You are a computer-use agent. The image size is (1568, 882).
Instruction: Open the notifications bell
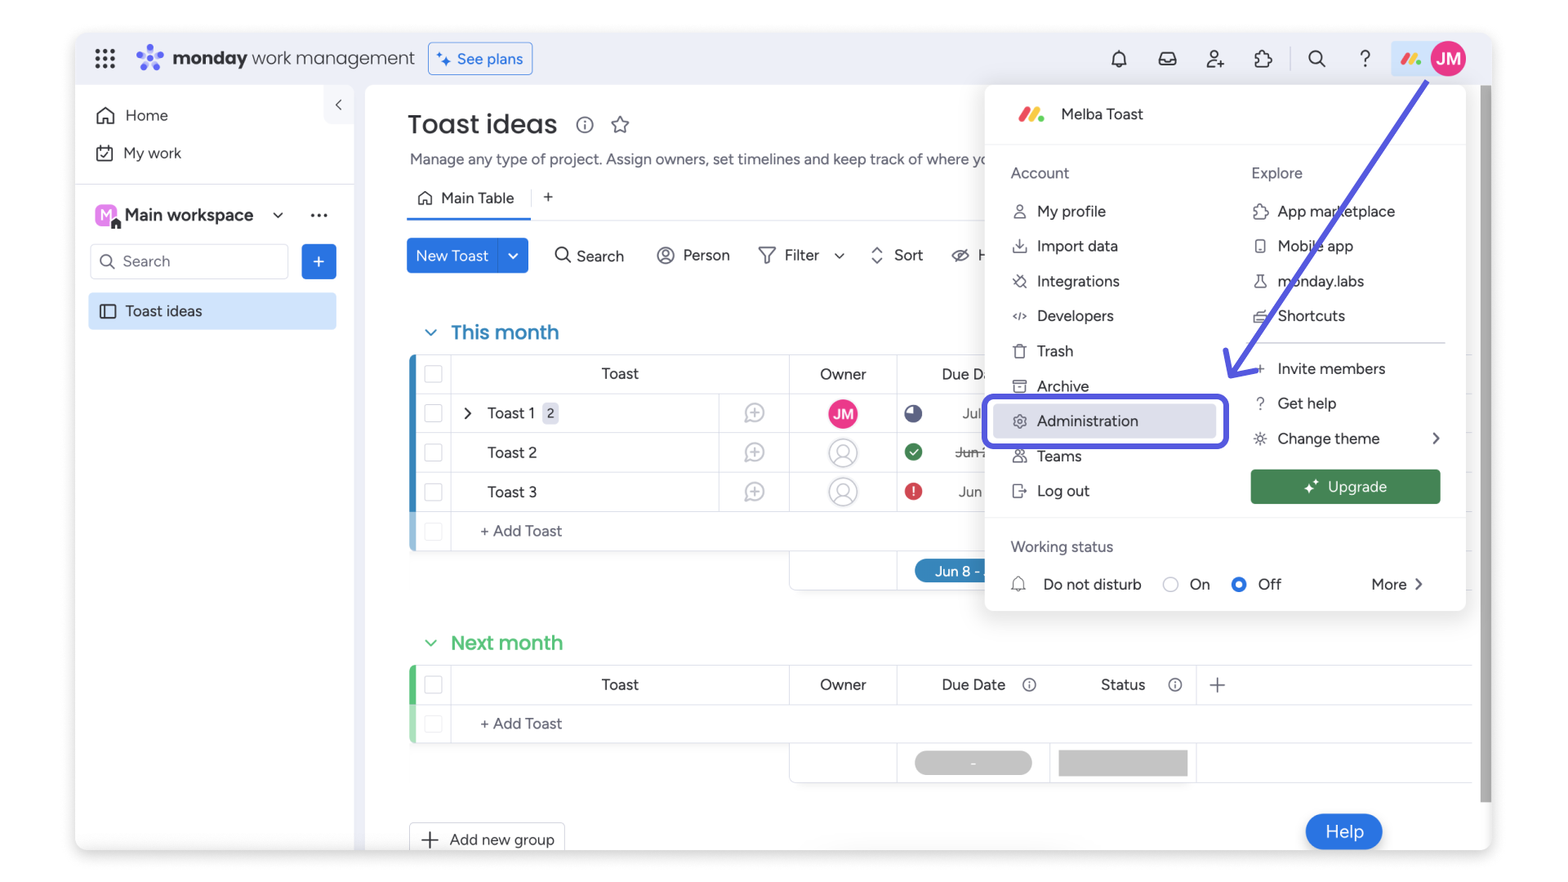pyautogui.click(x=1119, y=59)
